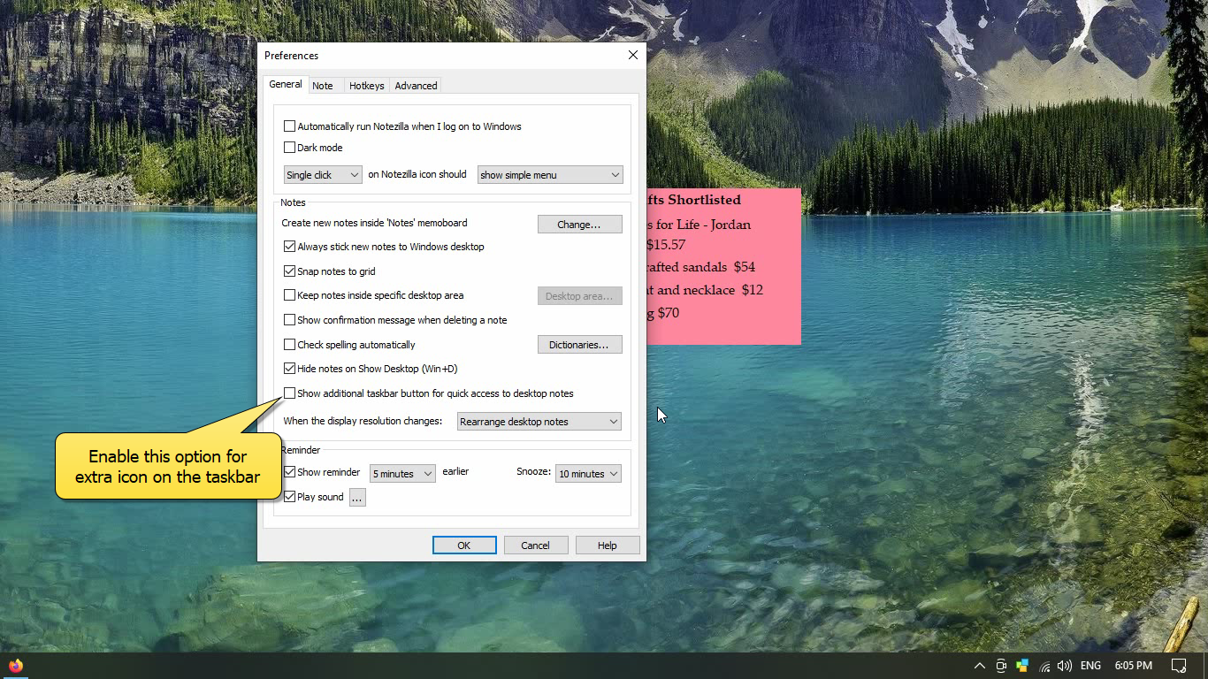This screenshot has height=679, width=1208.
Task: Click the 'for Life - Jordan' note line
Action: (x=703, y=225)
